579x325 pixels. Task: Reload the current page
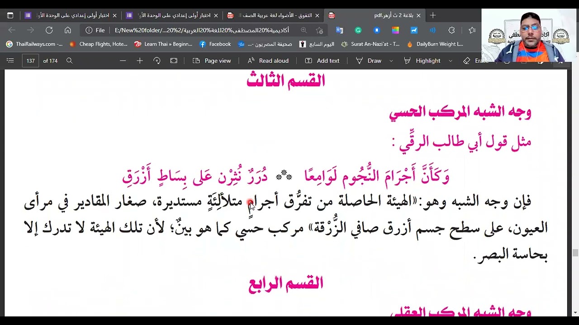(49, 30)
